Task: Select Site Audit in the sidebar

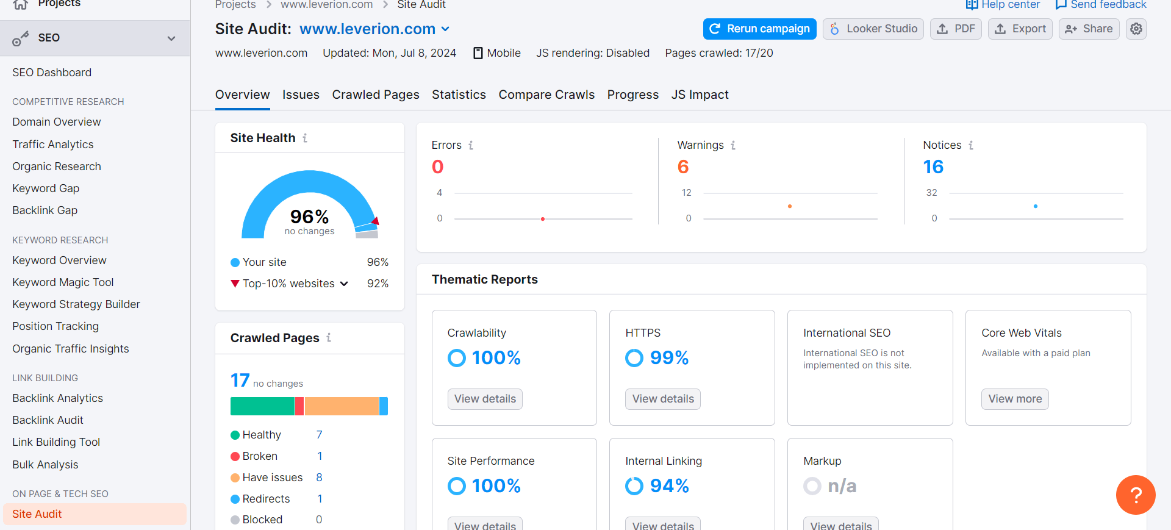Action: 95,514
